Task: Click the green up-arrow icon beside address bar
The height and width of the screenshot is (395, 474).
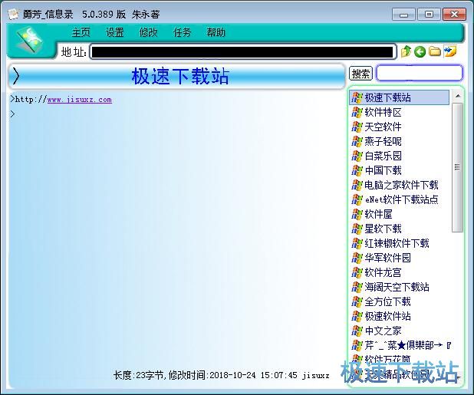Action: (x=406, y=51)
